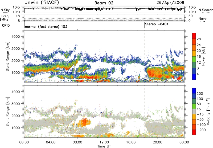Click the 'Unwin (fitACF)' title text
Viewport: 213px width, 148px height.
coord(42,3)
